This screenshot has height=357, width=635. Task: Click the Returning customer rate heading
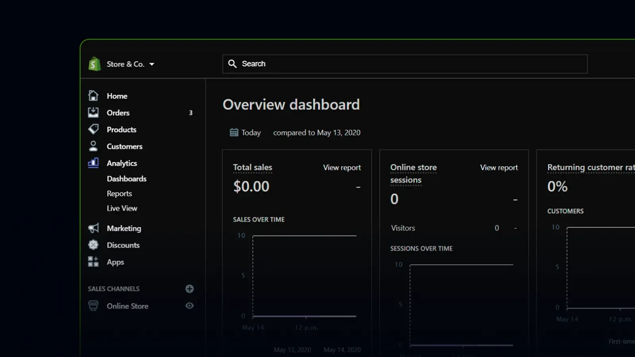(591, 167)
